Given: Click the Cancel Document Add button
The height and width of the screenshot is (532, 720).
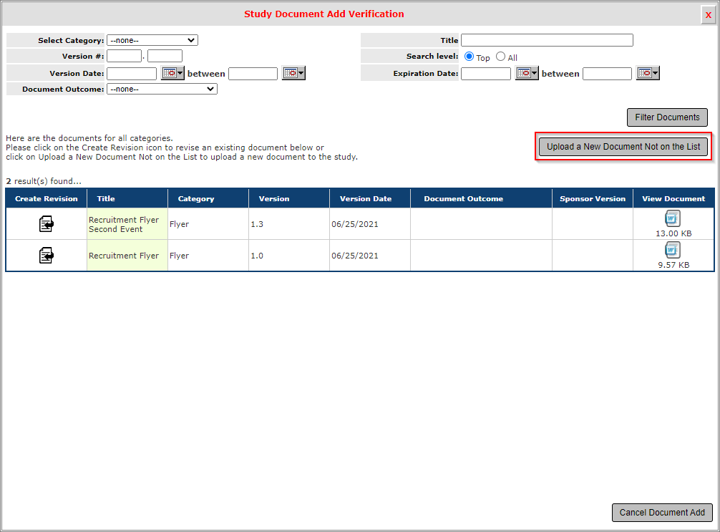Looking at the screenshot, I should [x=662, y=512].
